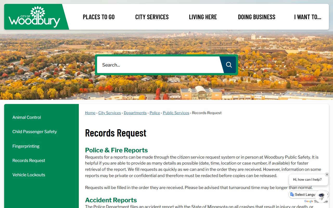Click the magnifying glass search button
333x208 pixels.
tap(229, 65)
